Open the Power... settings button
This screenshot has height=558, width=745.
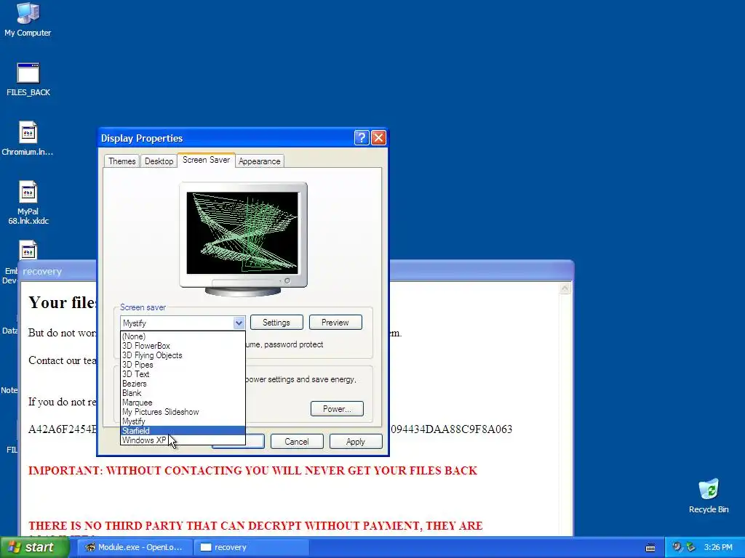pos(337,409)
